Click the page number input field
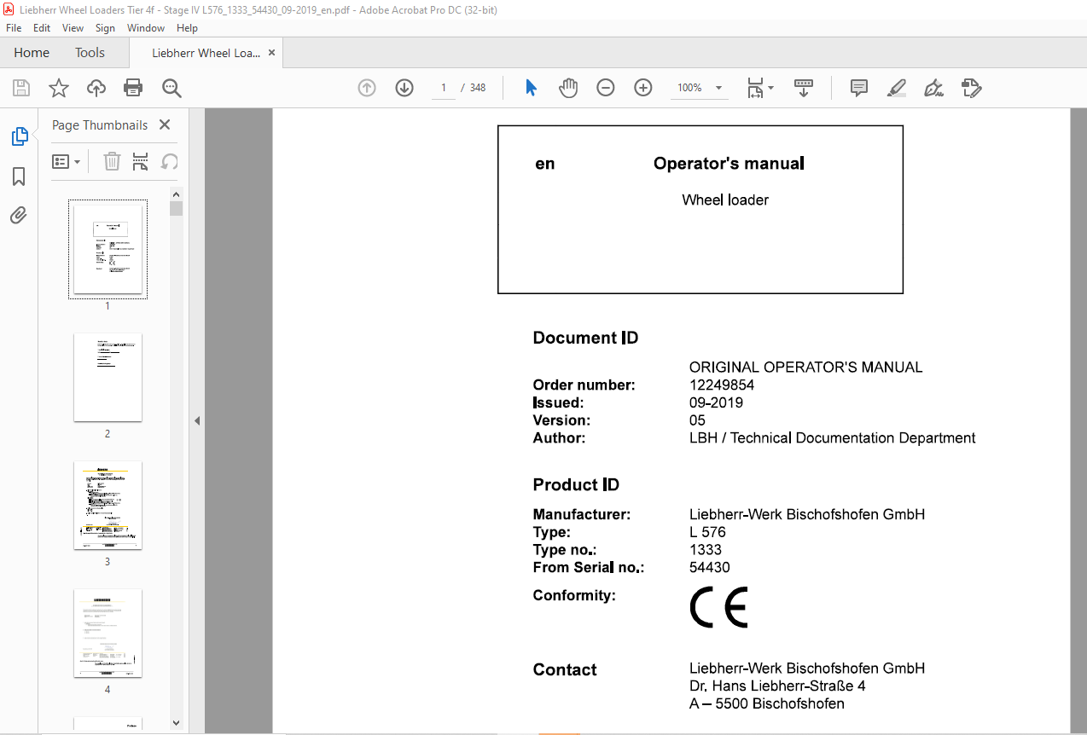The width and height of the screenshot is (1087, 735). (444, 88)
